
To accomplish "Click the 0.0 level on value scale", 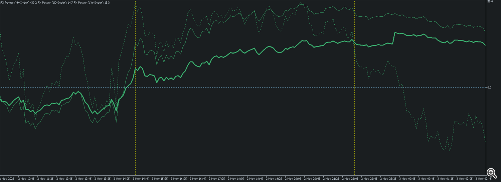I will click(480, 87).
